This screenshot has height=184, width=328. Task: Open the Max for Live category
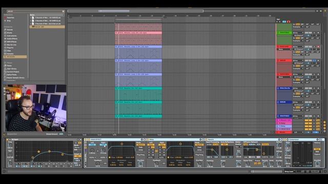coord(11,44)
